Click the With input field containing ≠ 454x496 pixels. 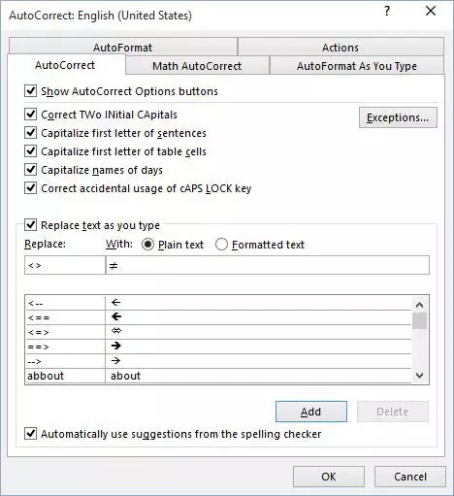[268, 265]
